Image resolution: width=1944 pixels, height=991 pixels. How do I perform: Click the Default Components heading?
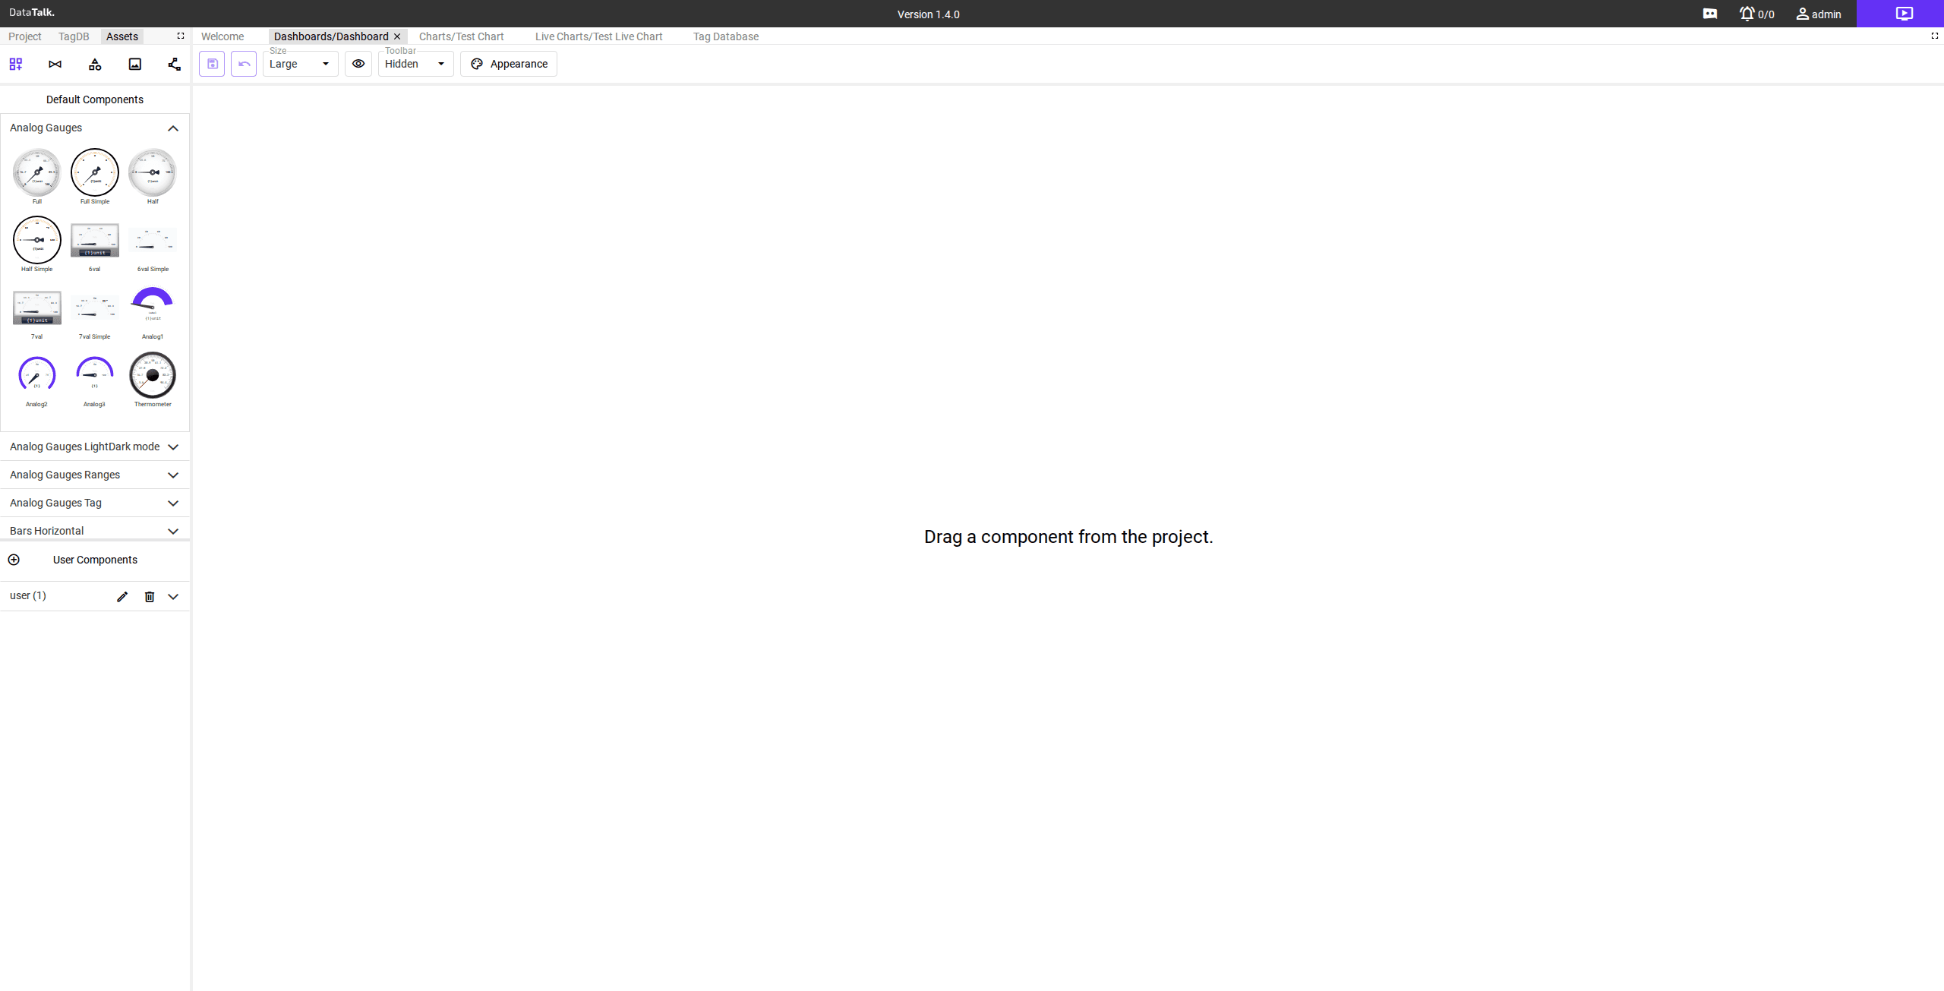(x=95, y=99)
